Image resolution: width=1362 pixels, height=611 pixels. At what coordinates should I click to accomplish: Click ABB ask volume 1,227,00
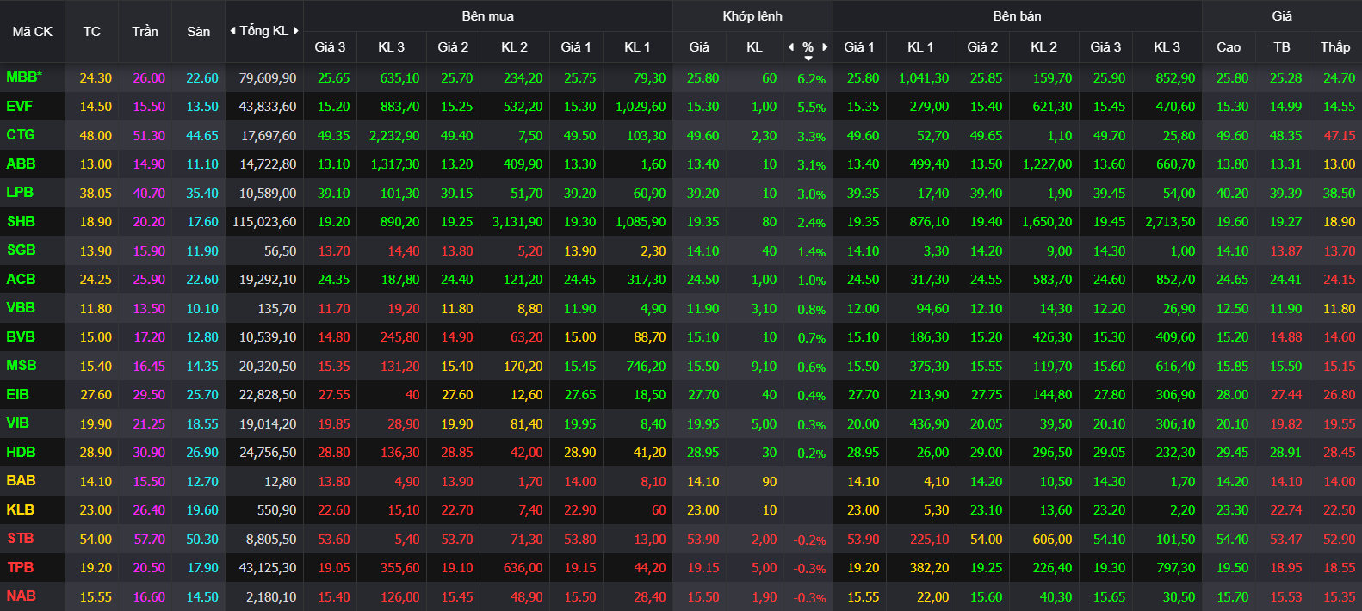point(1047,164)
